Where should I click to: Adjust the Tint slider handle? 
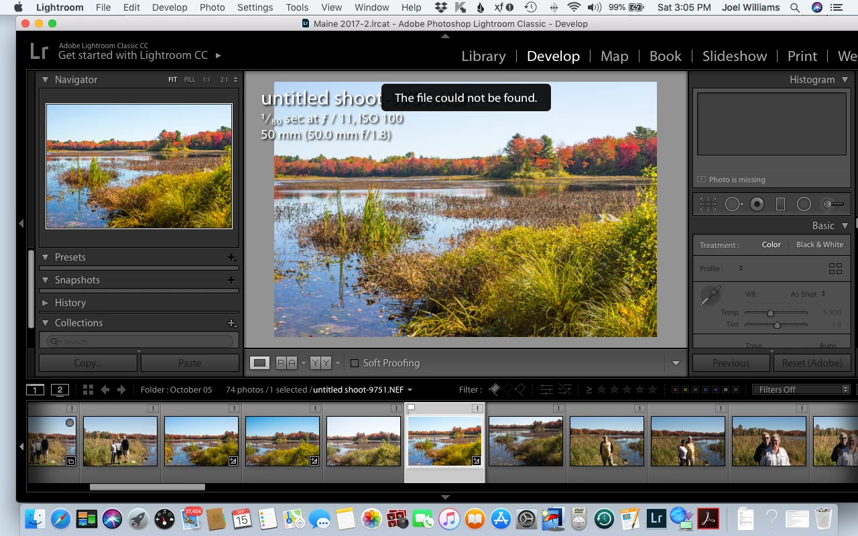[777, 325]
